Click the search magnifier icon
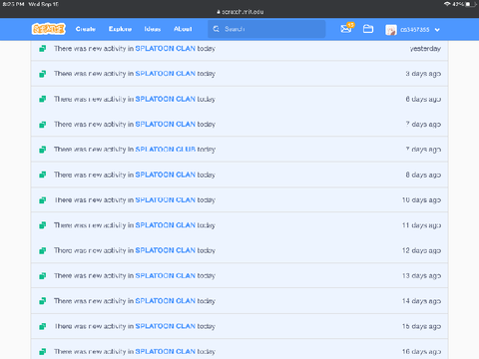 click(x=217, y=29)
